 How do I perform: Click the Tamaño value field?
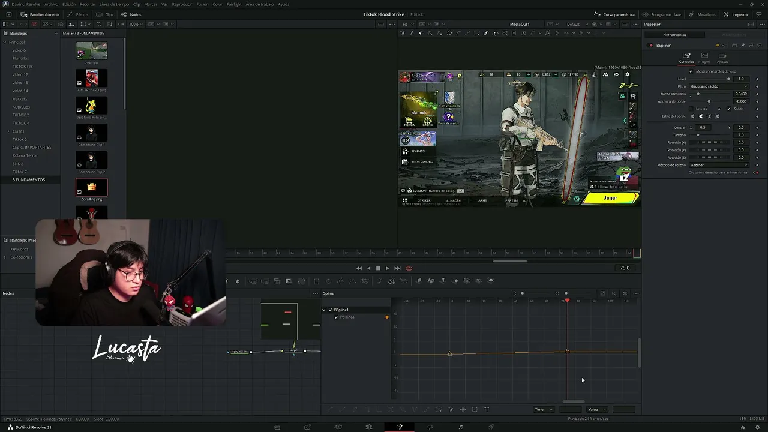coord(741,135)
